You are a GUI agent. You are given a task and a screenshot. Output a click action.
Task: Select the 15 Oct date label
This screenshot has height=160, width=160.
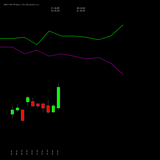(42, 152)
